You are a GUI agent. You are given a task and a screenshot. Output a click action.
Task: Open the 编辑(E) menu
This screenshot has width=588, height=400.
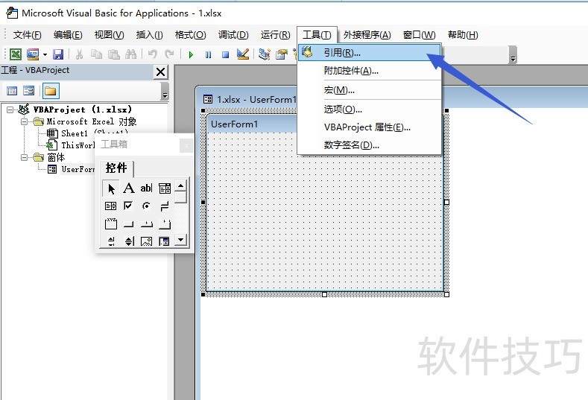click(x=68, y=35)
